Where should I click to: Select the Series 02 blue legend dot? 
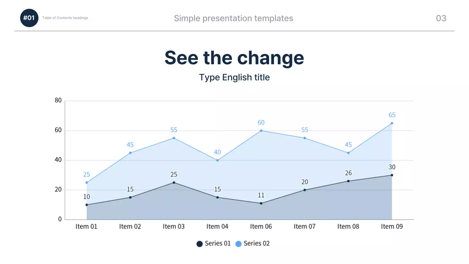[x=239, y=244]
